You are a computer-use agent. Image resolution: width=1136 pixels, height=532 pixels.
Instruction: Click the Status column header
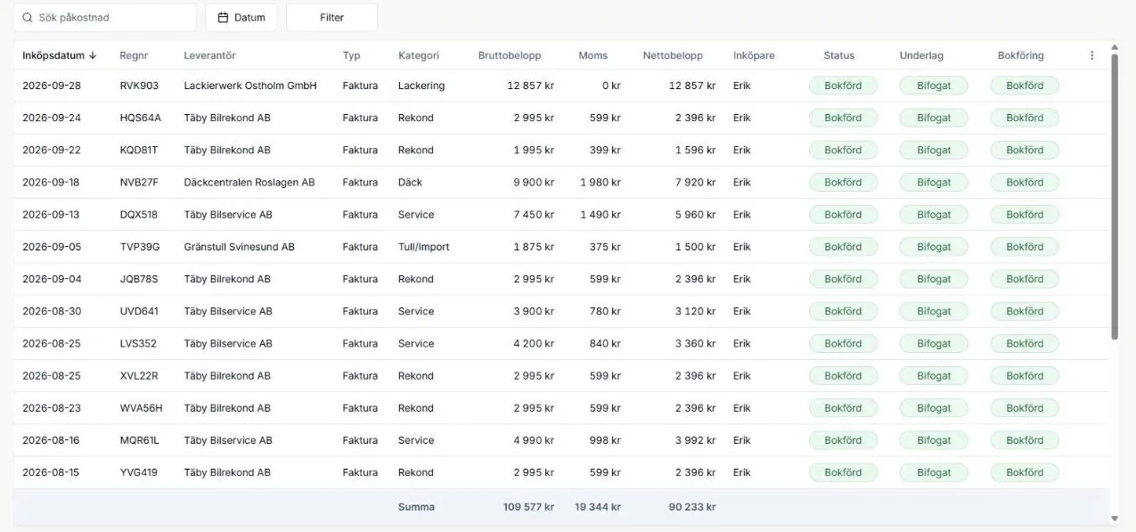point(839,55)
